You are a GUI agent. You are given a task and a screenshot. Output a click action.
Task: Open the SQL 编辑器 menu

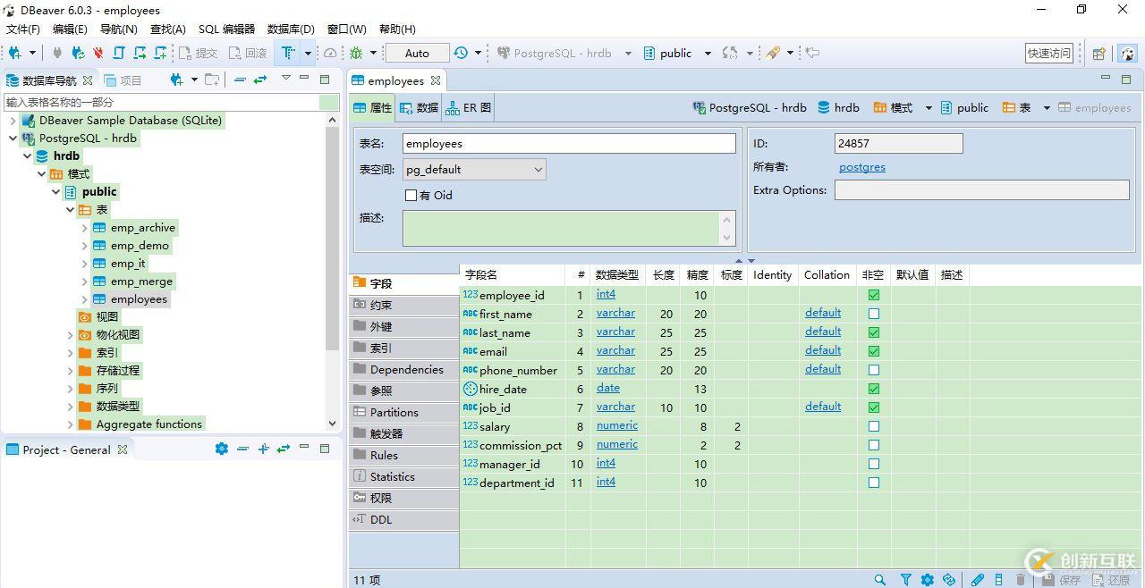226,29
